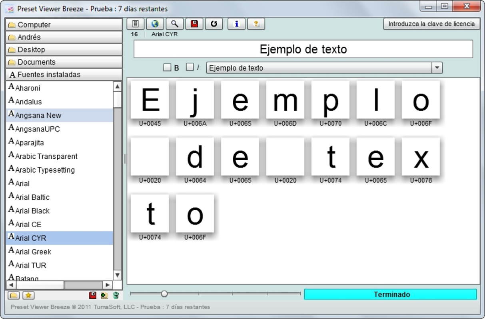
Task: Click the glyph tile for p U+0070
Action: coord(331,100)
